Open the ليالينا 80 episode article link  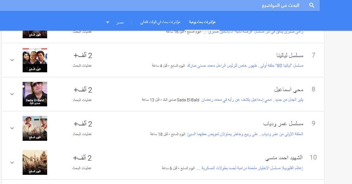(246, 66)
